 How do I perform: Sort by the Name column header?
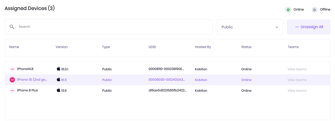(x=14, y=47)
